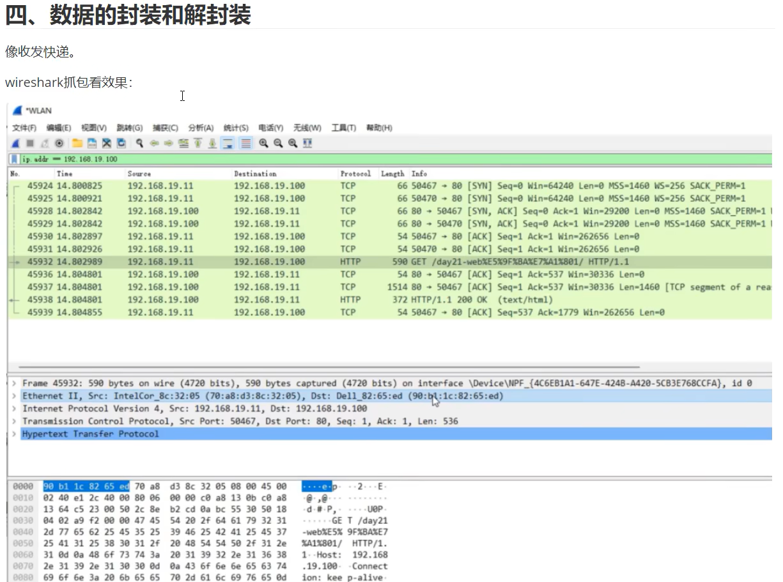Select packet 45936 row
This screenshot has width=783, height=582.
390,274
